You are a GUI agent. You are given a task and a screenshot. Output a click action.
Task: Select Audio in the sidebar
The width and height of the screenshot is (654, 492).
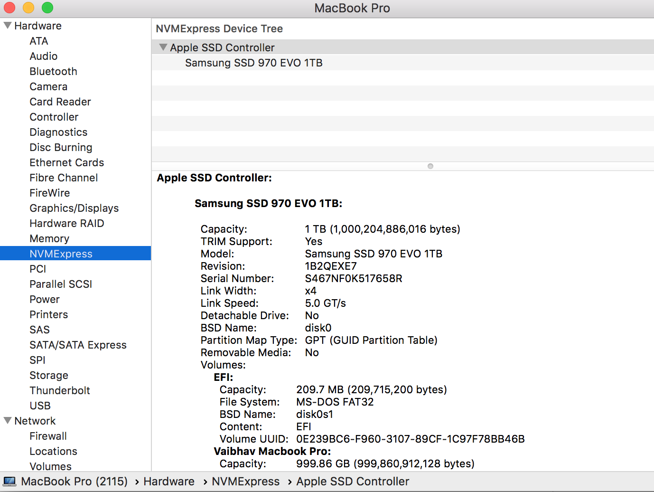click(x=44, y=56)
